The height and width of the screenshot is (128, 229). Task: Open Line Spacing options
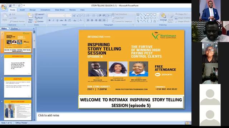tap(108, 16)
